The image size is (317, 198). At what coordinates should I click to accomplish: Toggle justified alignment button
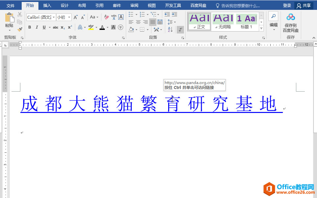pyautogui.click(x=153, y=22)
